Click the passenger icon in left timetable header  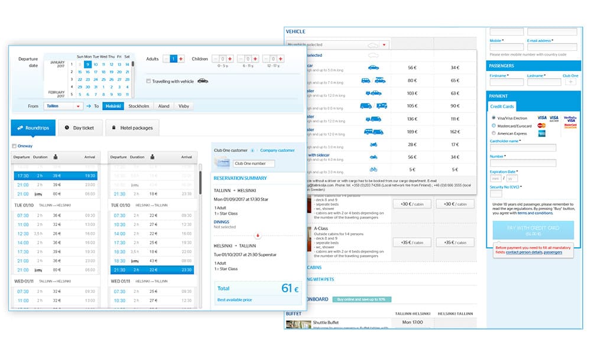(56, 157)
